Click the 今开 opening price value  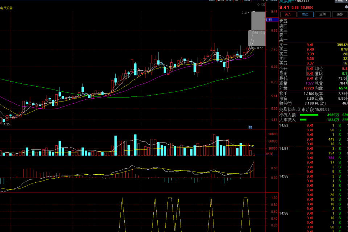point(310,69)
